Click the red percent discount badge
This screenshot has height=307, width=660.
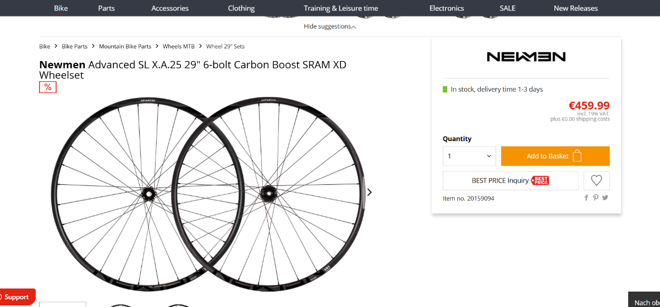click(x=48, y=87)
